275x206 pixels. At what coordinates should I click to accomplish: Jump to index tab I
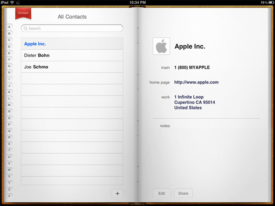[x=9, y=79]
